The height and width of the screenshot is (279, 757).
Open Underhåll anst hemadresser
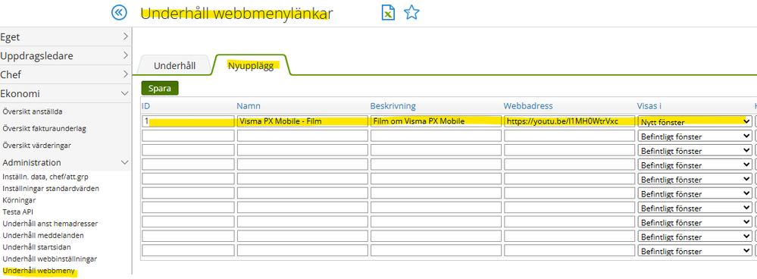tap(50, 224)
